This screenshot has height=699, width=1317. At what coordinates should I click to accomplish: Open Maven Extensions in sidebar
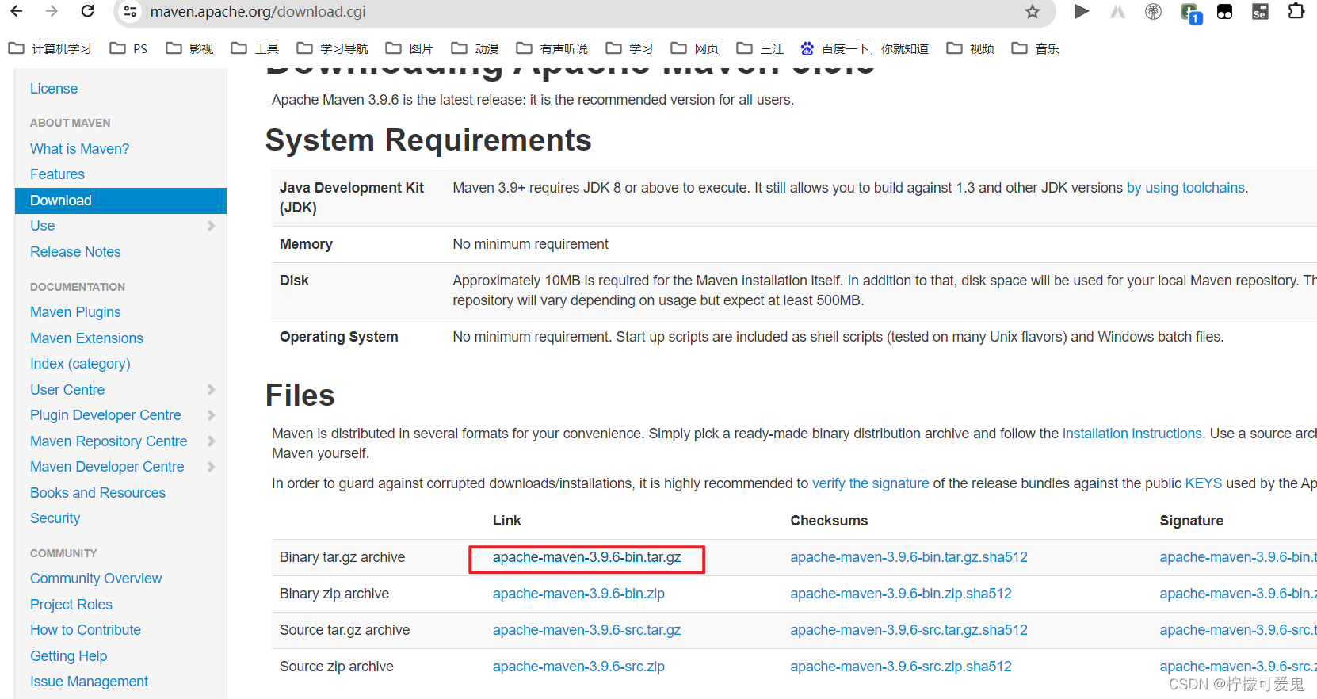tap(86, 338)
